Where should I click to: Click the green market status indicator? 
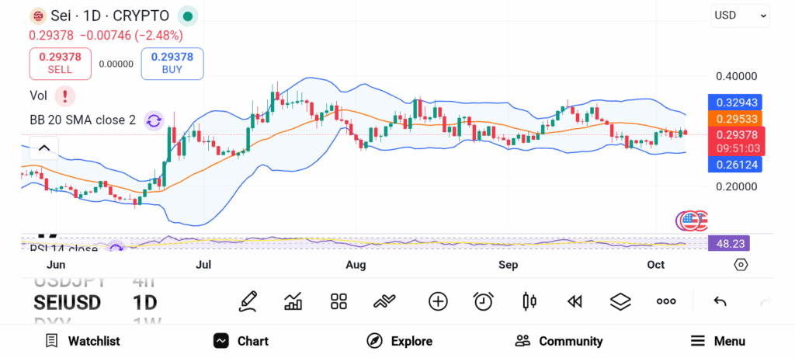[187, 16]
